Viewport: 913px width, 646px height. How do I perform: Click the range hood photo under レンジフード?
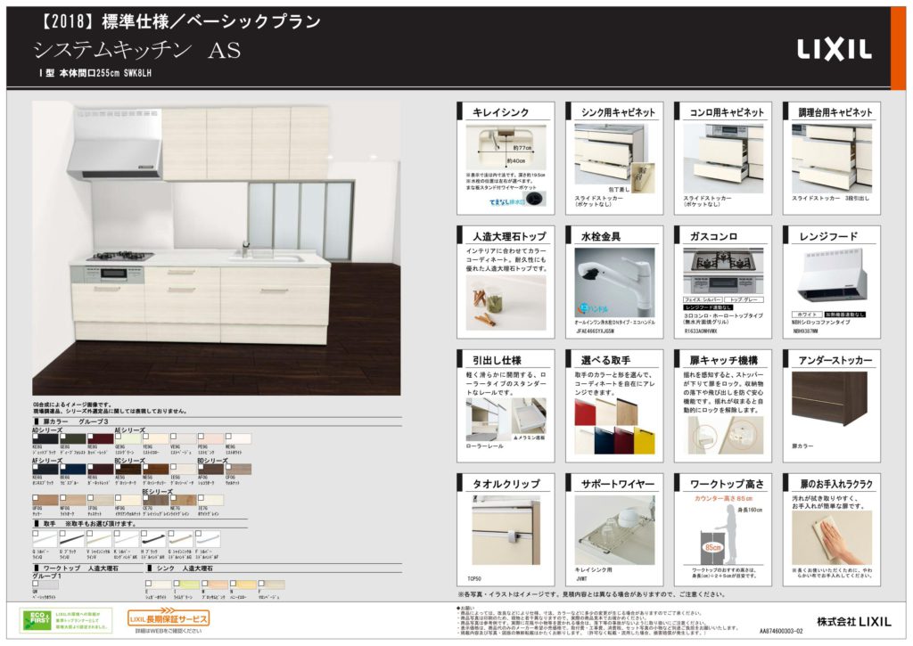click(x=832, y=277)
